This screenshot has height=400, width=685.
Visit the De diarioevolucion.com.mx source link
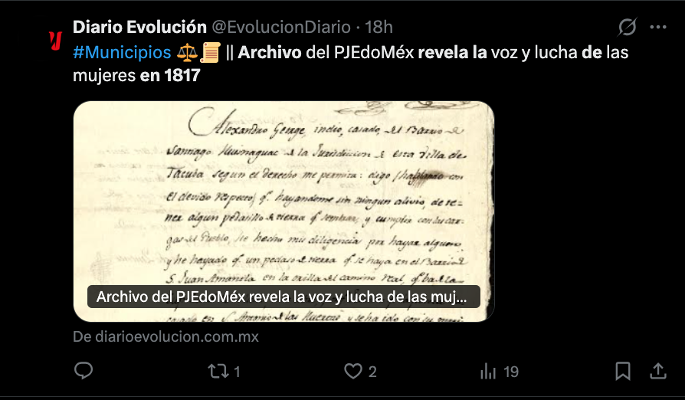pos(166,336)
